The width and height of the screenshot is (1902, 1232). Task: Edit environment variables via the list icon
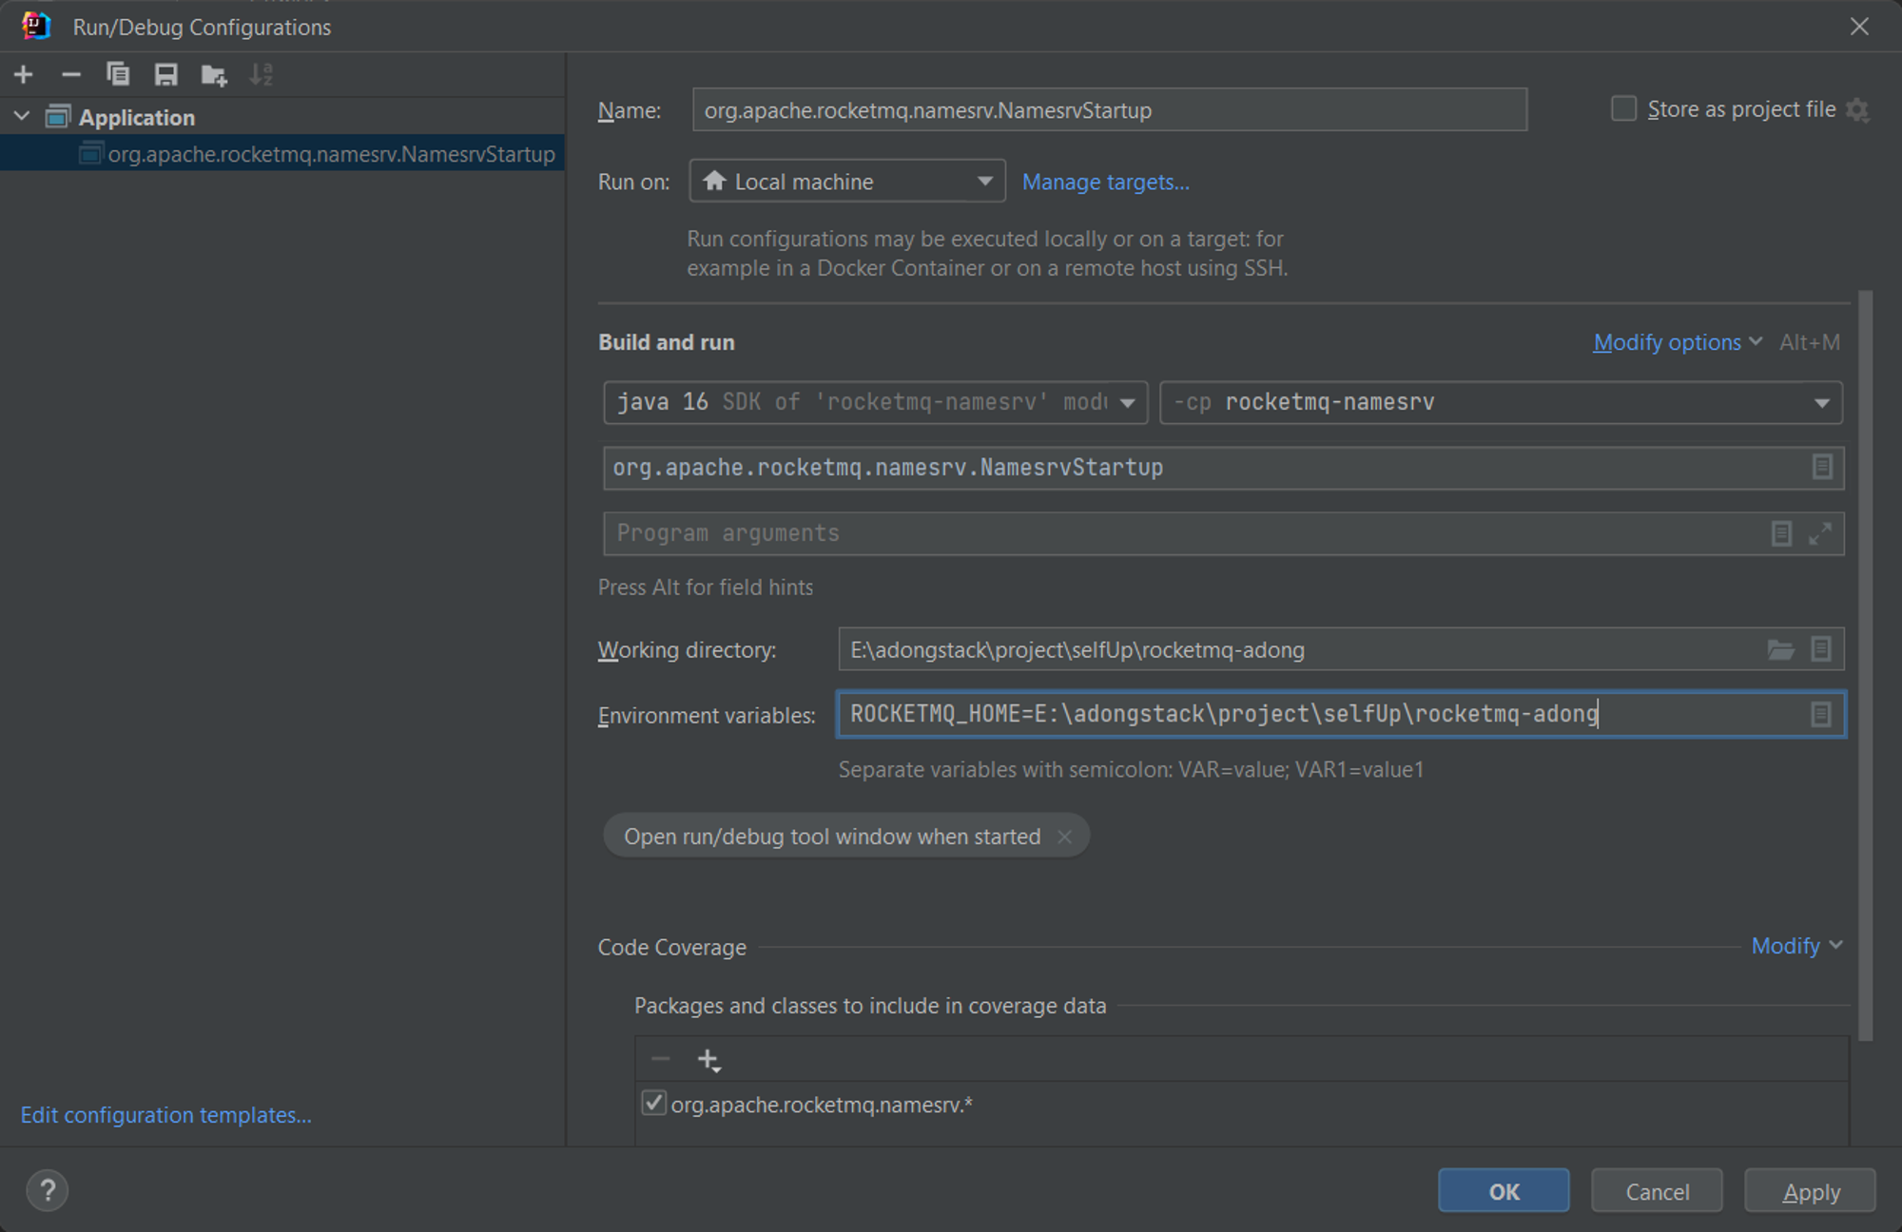coord(1820,714)
